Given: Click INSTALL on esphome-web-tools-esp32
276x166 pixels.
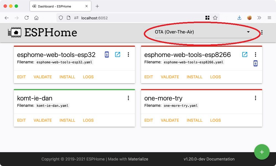Looking at the screenshot, I should (67, 77).
